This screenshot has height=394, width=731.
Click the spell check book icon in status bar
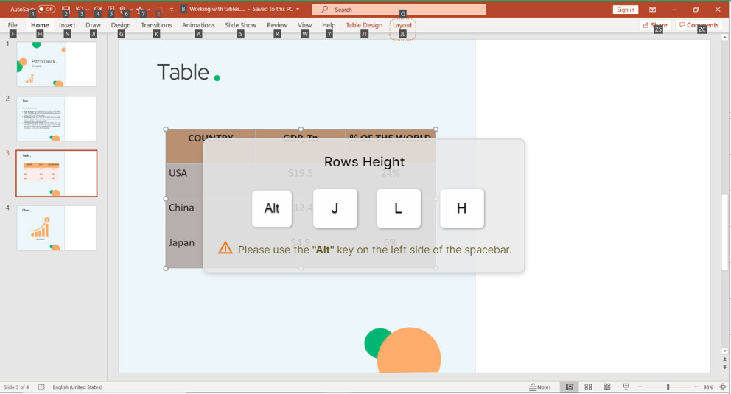(x=41, y=387)
